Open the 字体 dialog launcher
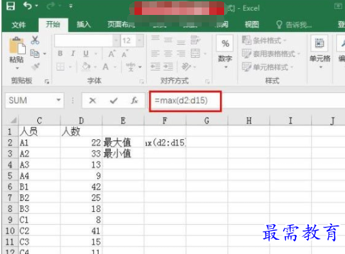Image resolution: width=345 pixels, height=254 pixels. coord(142,81)
